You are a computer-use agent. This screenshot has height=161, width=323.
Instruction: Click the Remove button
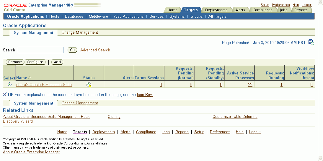(x=15, y=62)
